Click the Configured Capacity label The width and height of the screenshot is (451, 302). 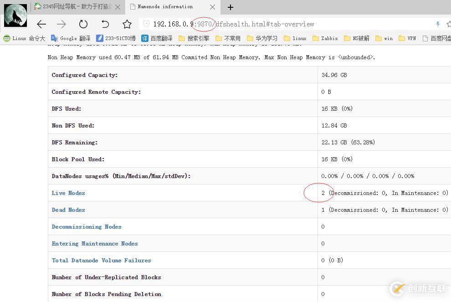pyautogui.click(x=85, y=75)
